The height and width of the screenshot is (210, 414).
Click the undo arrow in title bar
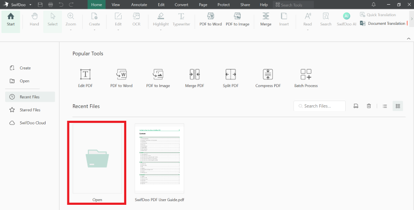[x=61, y=5]
